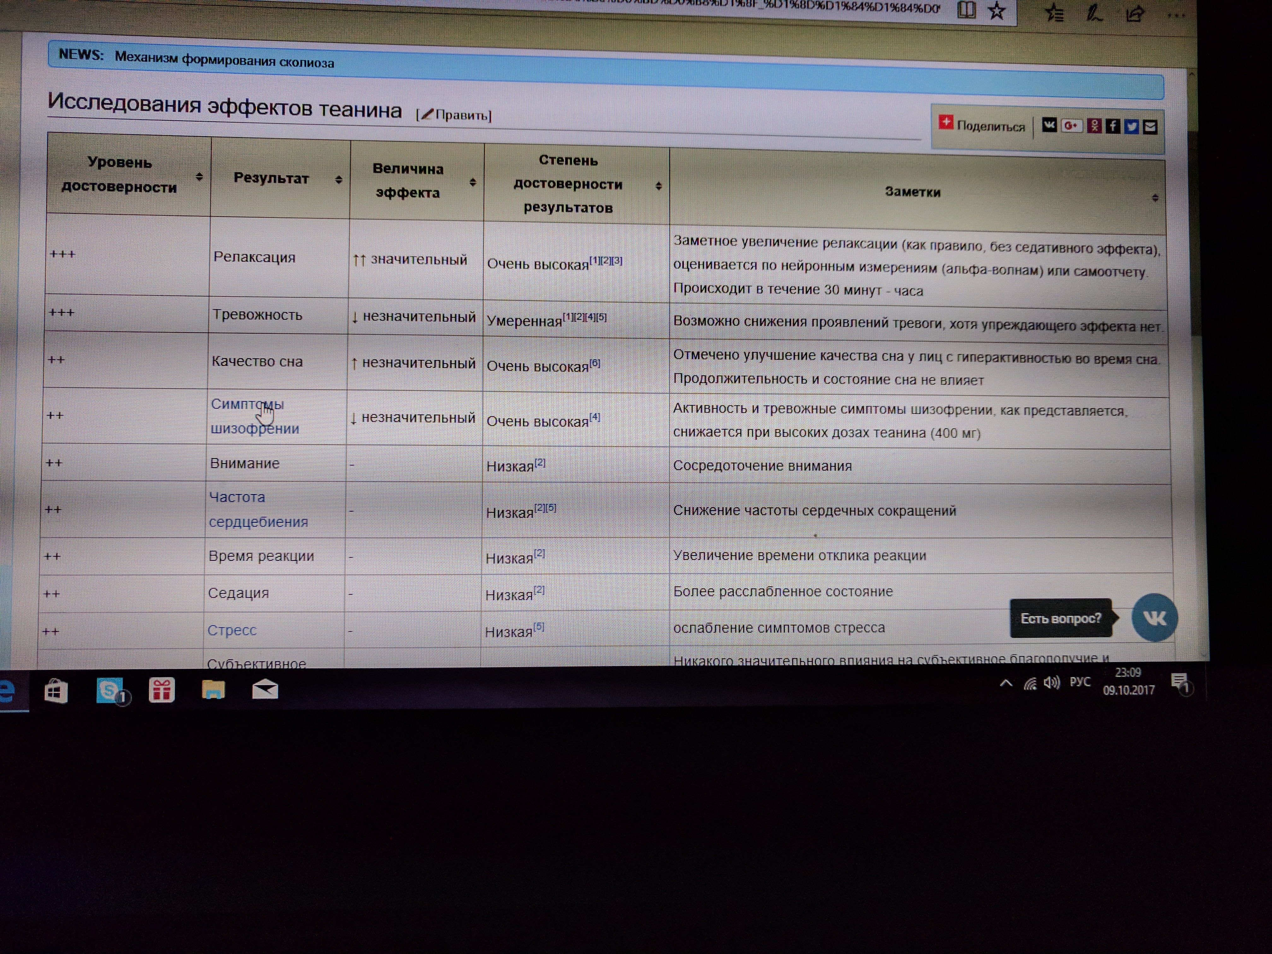The width and height of the screenshot is (1272, 954).
Task: Click the VK share icon
Action: pos(1049,125)
